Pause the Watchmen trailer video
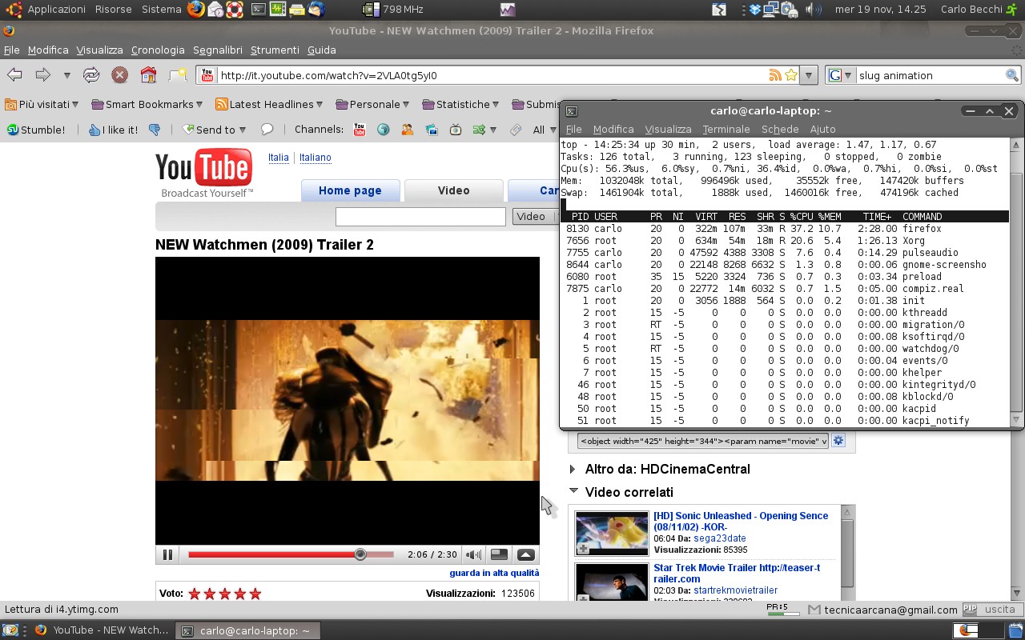 coord(167,554)
